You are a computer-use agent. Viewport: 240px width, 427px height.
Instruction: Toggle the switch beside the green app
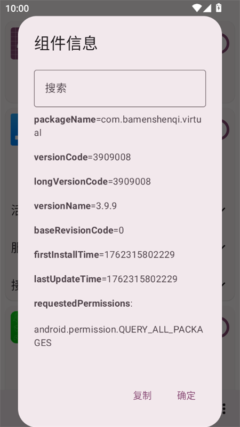(x=226, y=327)
